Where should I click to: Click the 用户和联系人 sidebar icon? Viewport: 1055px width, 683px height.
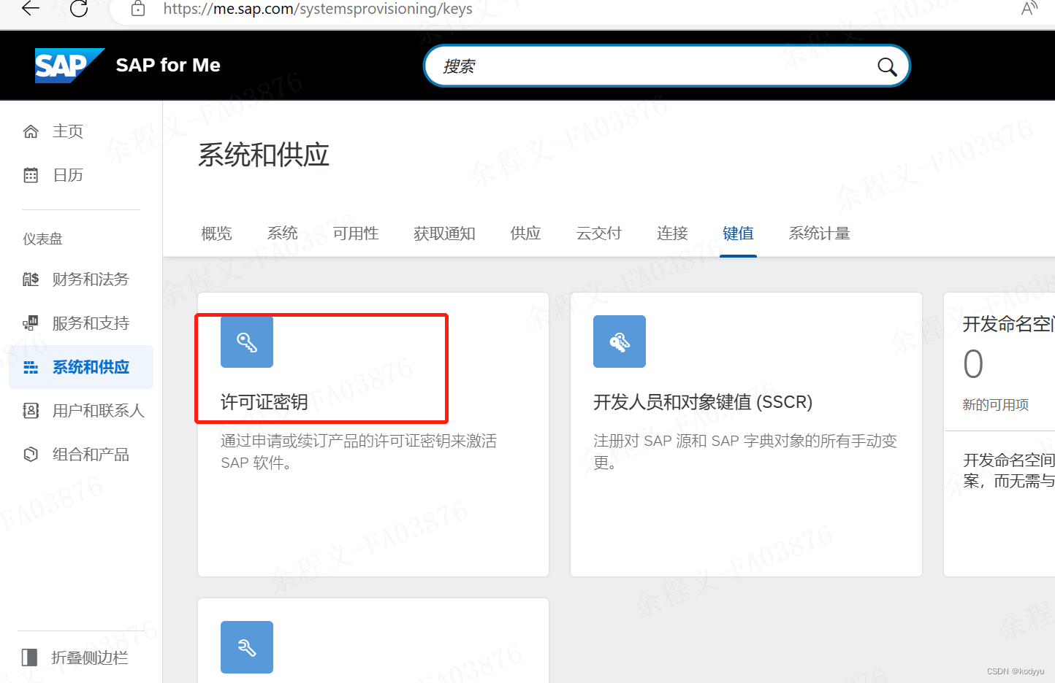point(30,410)
